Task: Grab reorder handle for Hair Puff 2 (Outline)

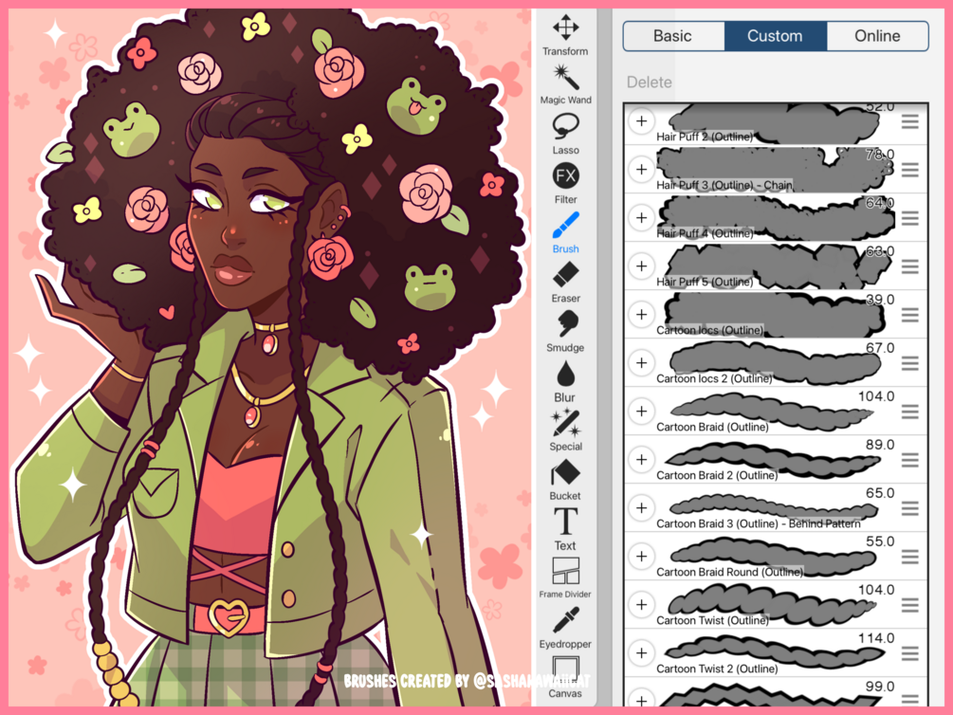Action: (909, 122)
